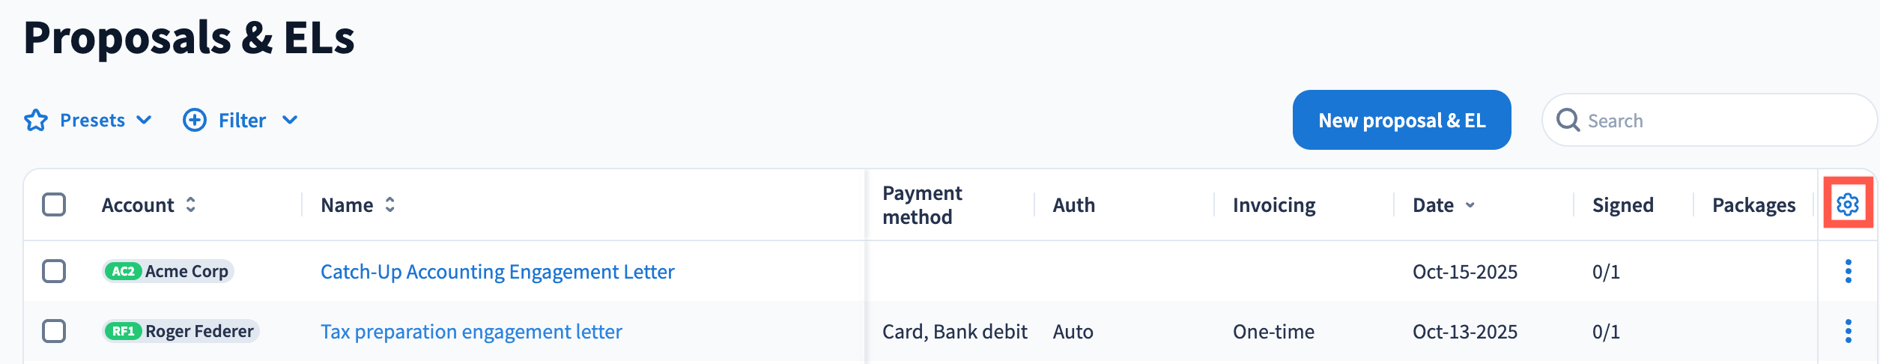Image resolution: width=1880 pixels, height=364 pixels.
Task: Expand the Filter dropdown chevron
Action: 290,120
